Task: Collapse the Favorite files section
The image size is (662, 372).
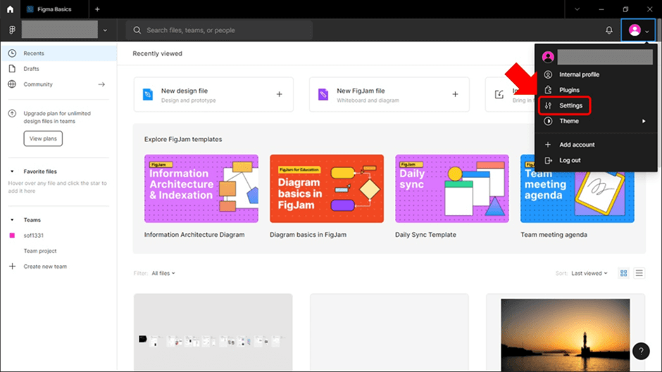Action: pyautogui.click(x=12, y=172)
